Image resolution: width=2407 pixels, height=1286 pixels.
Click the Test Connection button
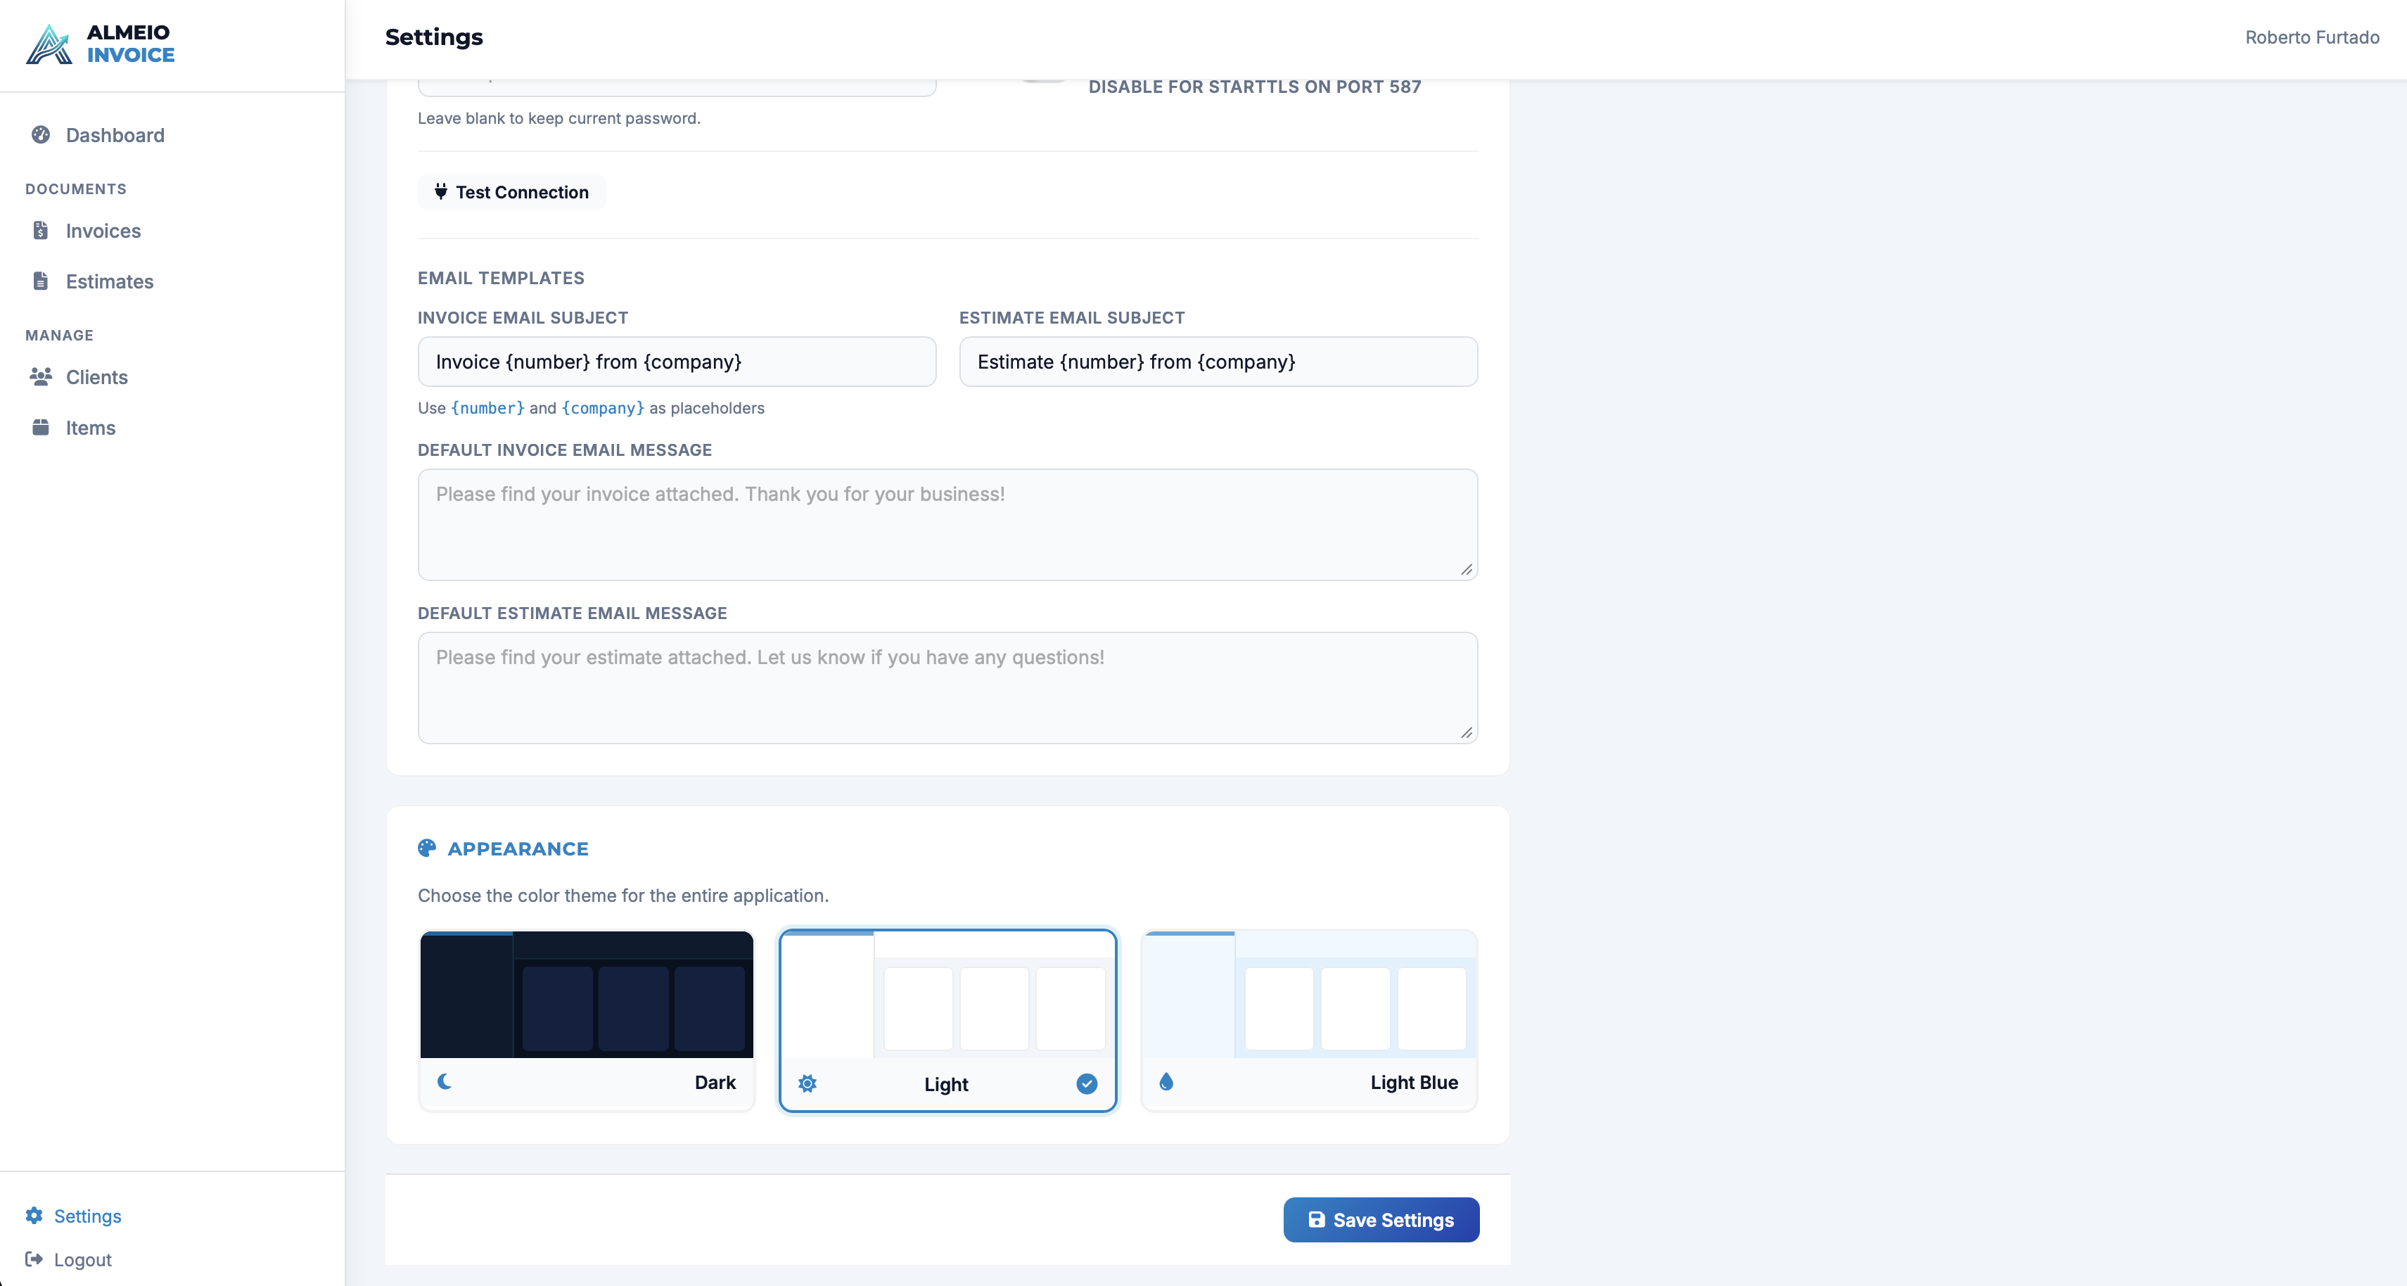click(511, 191)
